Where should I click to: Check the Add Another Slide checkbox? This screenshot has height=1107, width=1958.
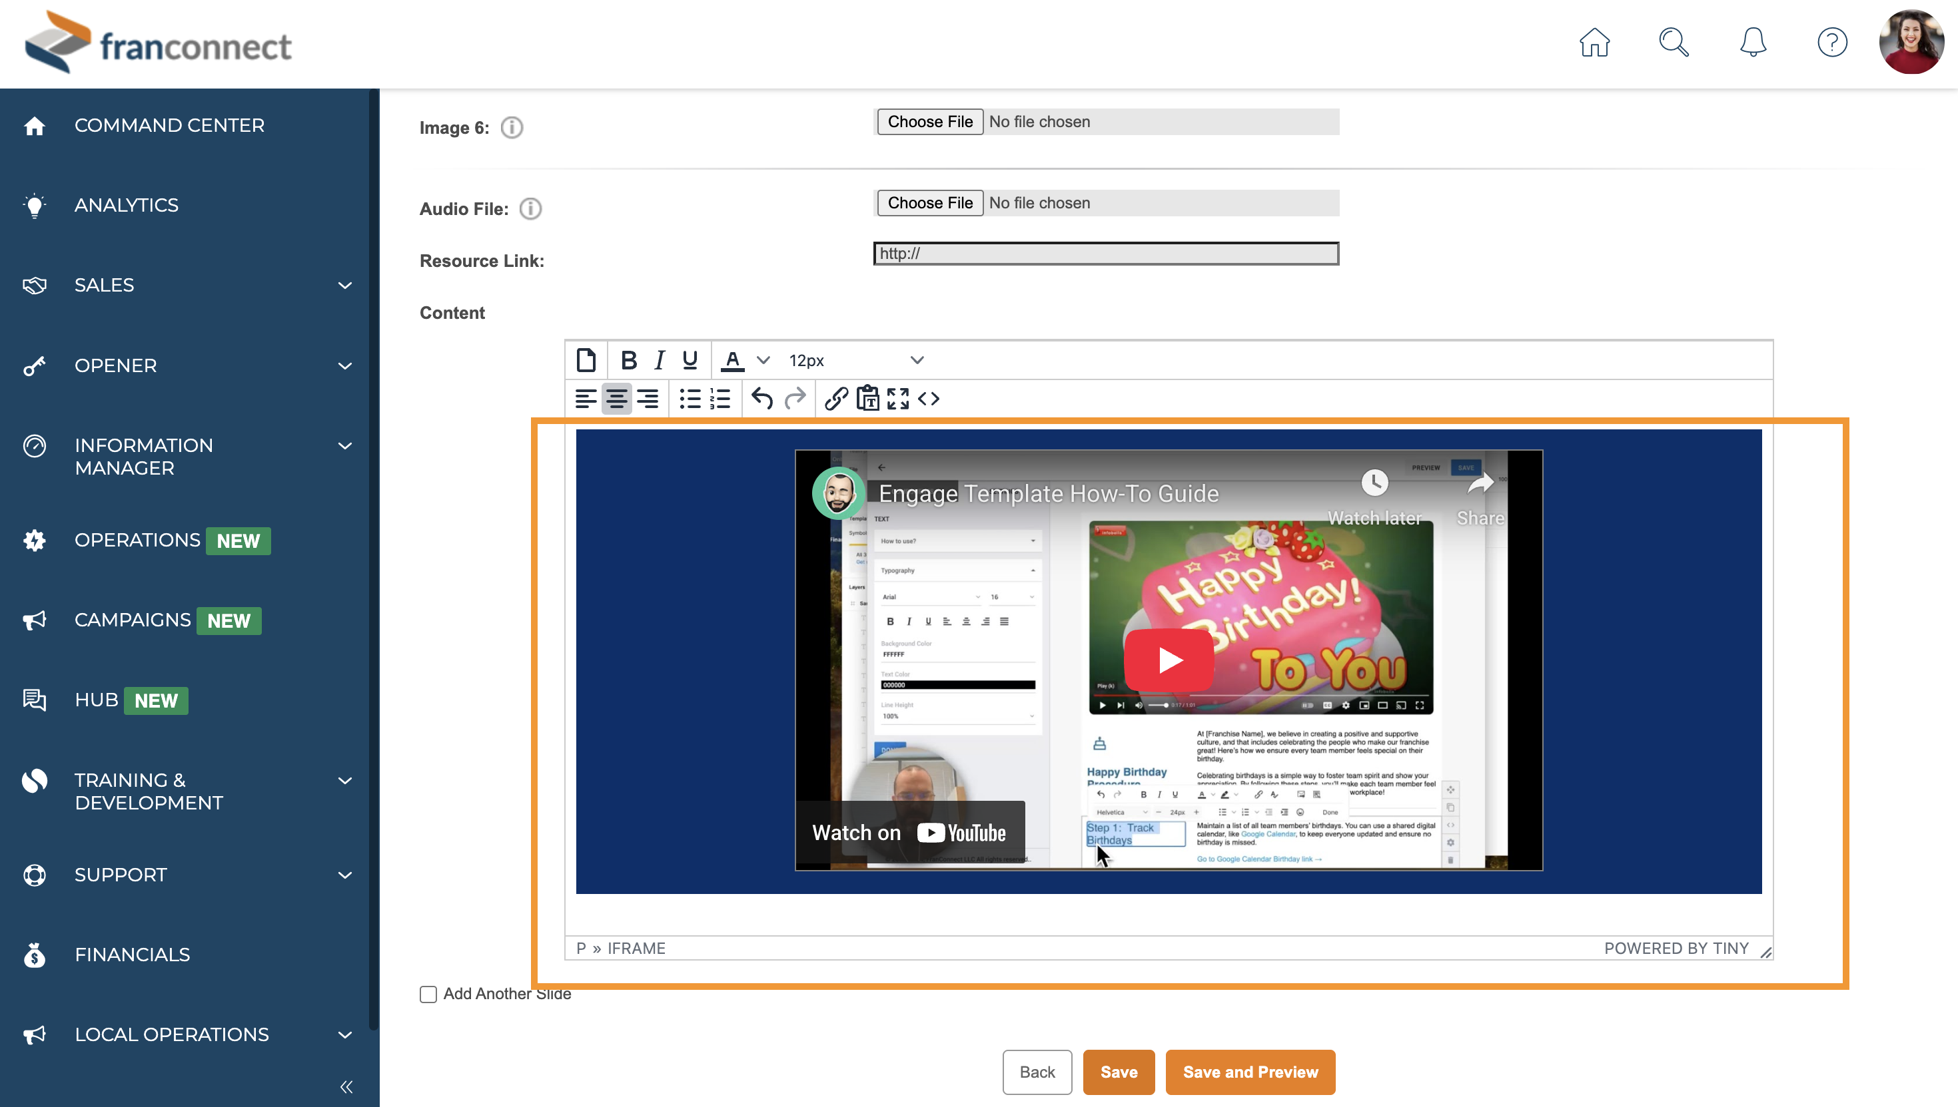click(428, 994)
